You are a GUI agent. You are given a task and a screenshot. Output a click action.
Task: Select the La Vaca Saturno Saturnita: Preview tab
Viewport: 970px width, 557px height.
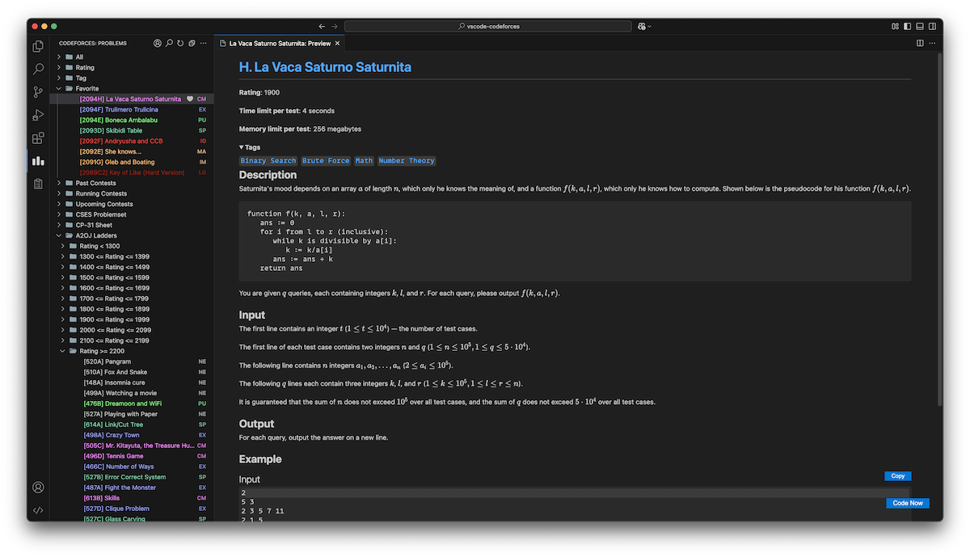point(280,43)
